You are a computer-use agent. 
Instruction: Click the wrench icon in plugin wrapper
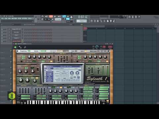[x=25, y=47]
